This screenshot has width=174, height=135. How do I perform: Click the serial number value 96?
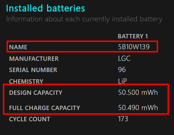pos(122,69)
